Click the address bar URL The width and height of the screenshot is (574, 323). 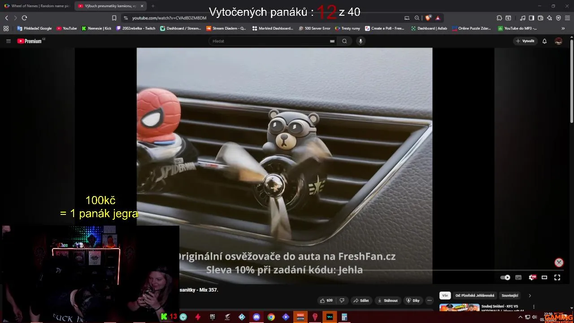point(169,18)
